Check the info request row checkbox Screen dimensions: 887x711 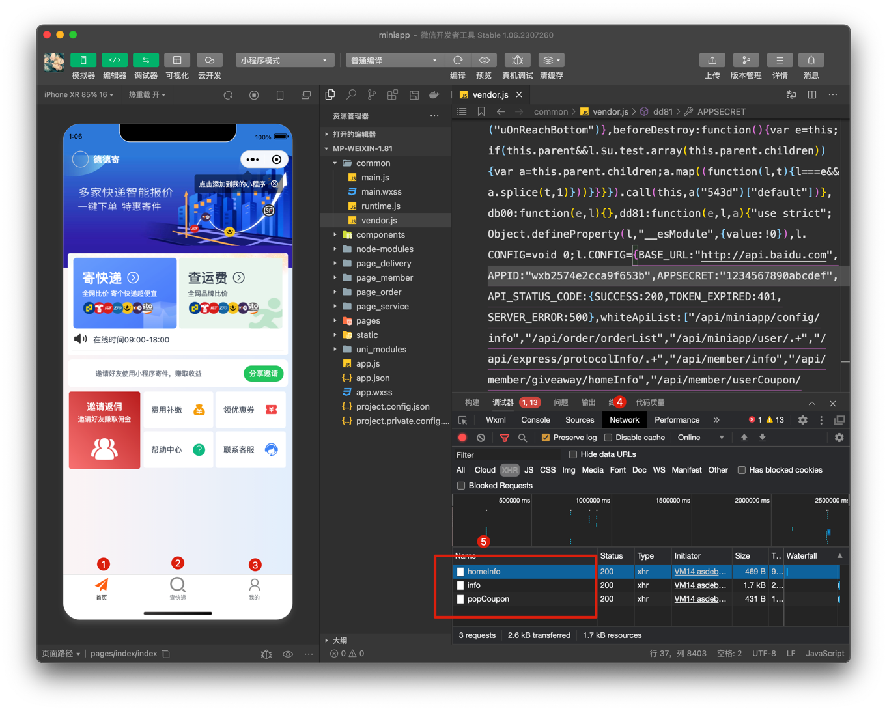coord(460,585)
